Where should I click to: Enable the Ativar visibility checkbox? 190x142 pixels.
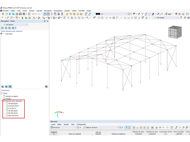[x=2, y=93]
